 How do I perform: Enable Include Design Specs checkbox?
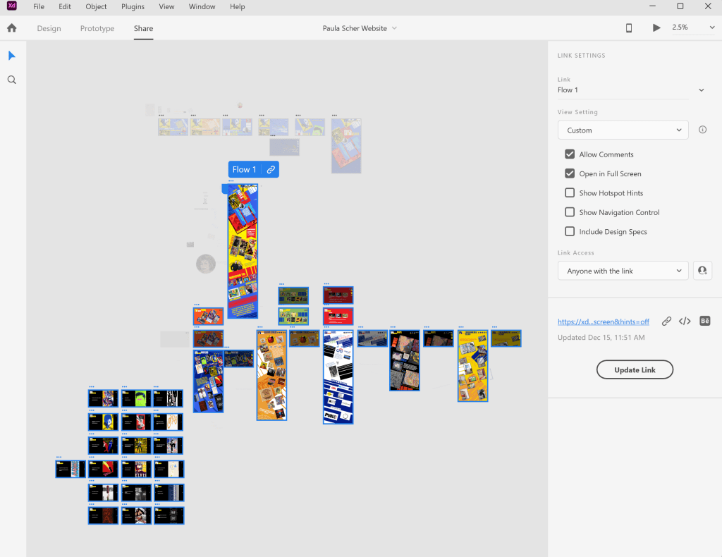(570, 231)
